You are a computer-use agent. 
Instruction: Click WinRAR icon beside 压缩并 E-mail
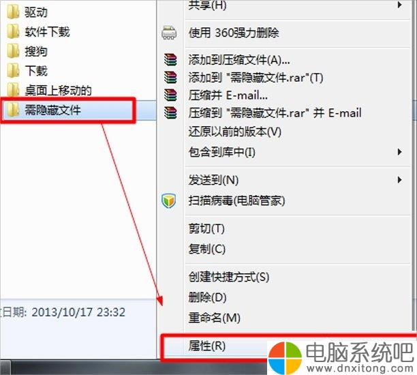[170, 95]
